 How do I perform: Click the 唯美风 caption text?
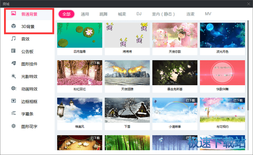coord(80,127)
